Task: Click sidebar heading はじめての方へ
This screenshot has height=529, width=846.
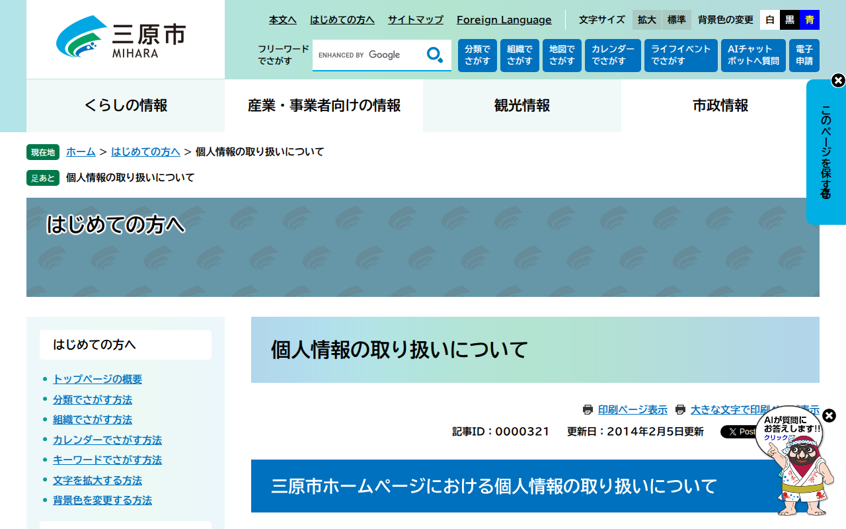Action: tap(126, 345)
